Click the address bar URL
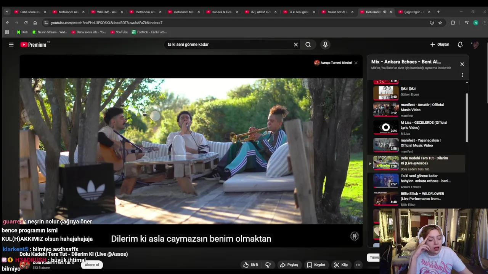Screen dimensions: 488x274 tap(107, 23)
